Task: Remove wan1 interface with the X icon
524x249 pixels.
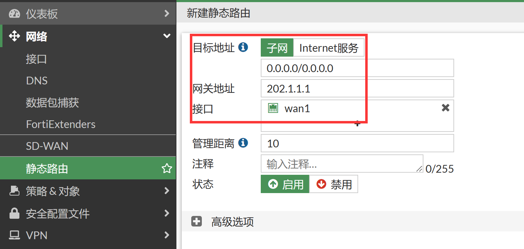Action: tap(445, 108)
